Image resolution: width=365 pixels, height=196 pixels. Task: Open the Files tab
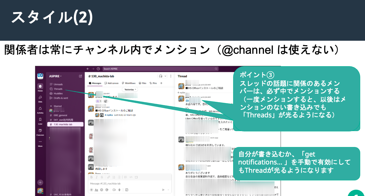tap(142, 83)
